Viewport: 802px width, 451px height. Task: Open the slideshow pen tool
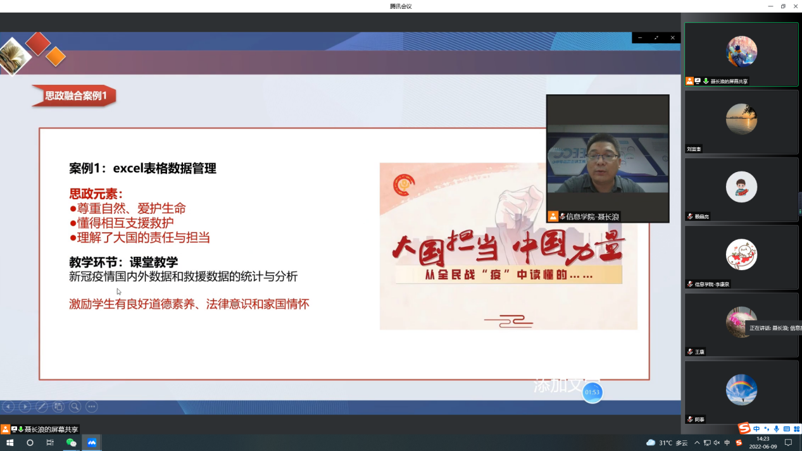pos(42,407)
